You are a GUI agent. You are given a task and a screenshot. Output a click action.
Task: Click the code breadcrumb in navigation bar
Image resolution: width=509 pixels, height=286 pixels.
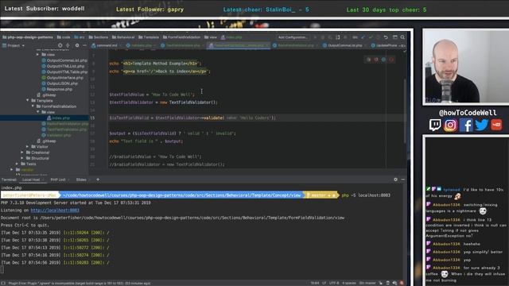[64, 37]
